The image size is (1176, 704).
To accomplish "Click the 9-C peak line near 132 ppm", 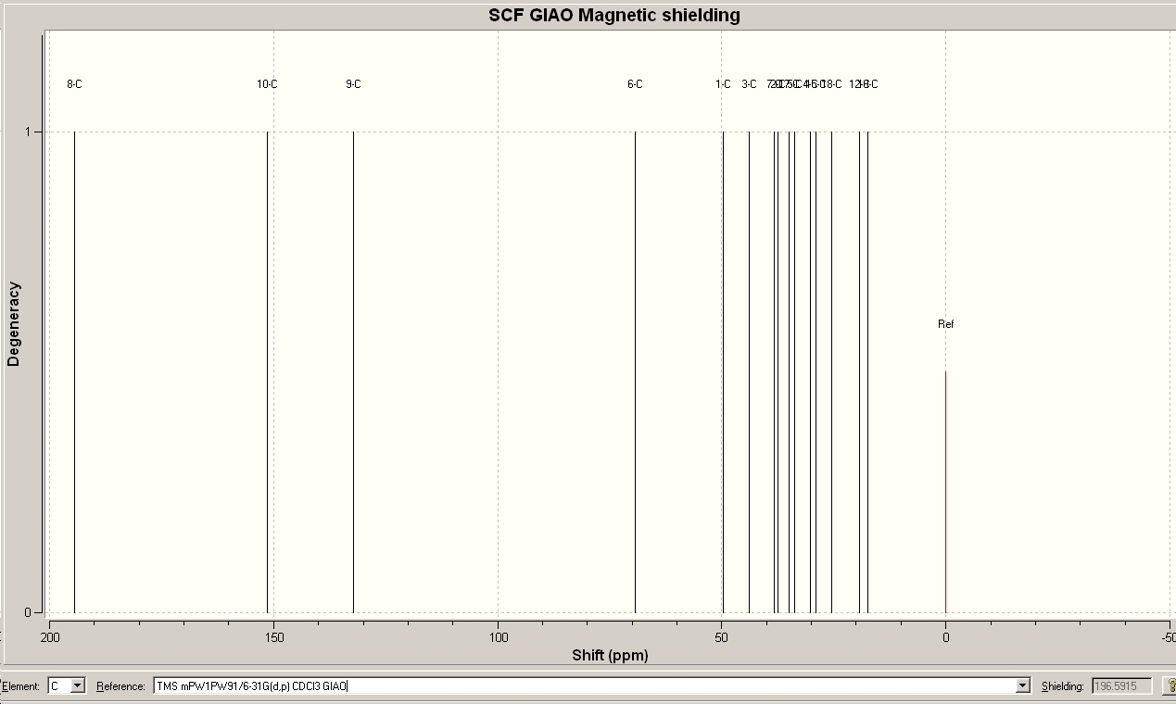I will coord(353,371).
